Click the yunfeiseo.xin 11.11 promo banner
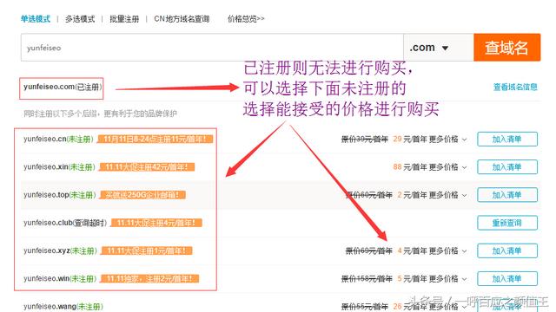 tap(147, 167)
